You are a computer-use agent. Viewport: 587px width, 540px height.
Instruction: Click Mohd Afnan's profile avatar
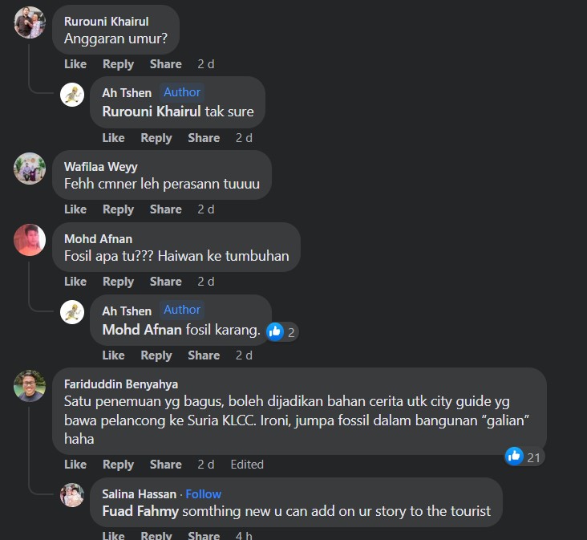pos(30,240)
